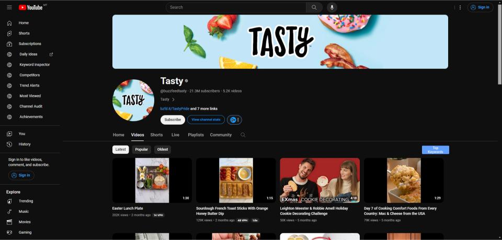The height and width of the screenshot is (240, 502).
Task: Open the blue extension icon menu
Action: (x=234, y=120)
